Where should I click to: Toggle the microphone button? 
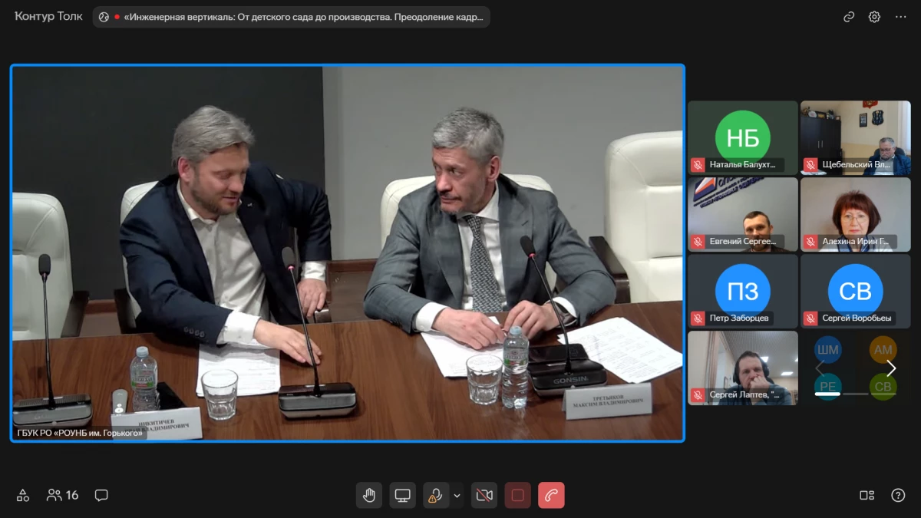[x=435, y=495]
